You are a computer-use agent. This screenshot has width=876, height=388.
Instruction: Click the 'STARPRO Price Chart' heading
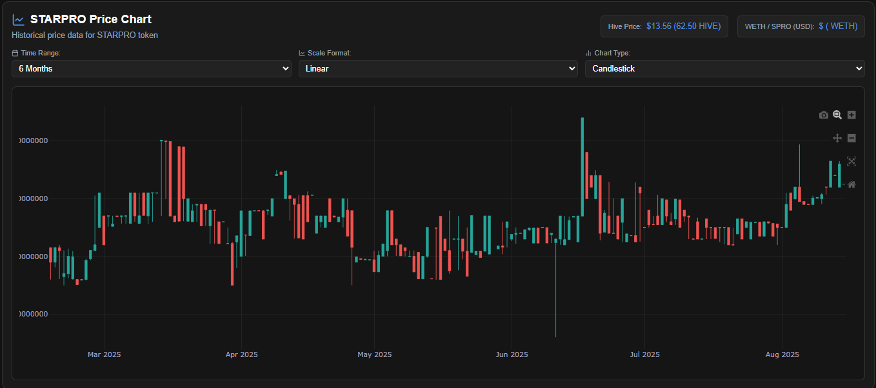91,19
